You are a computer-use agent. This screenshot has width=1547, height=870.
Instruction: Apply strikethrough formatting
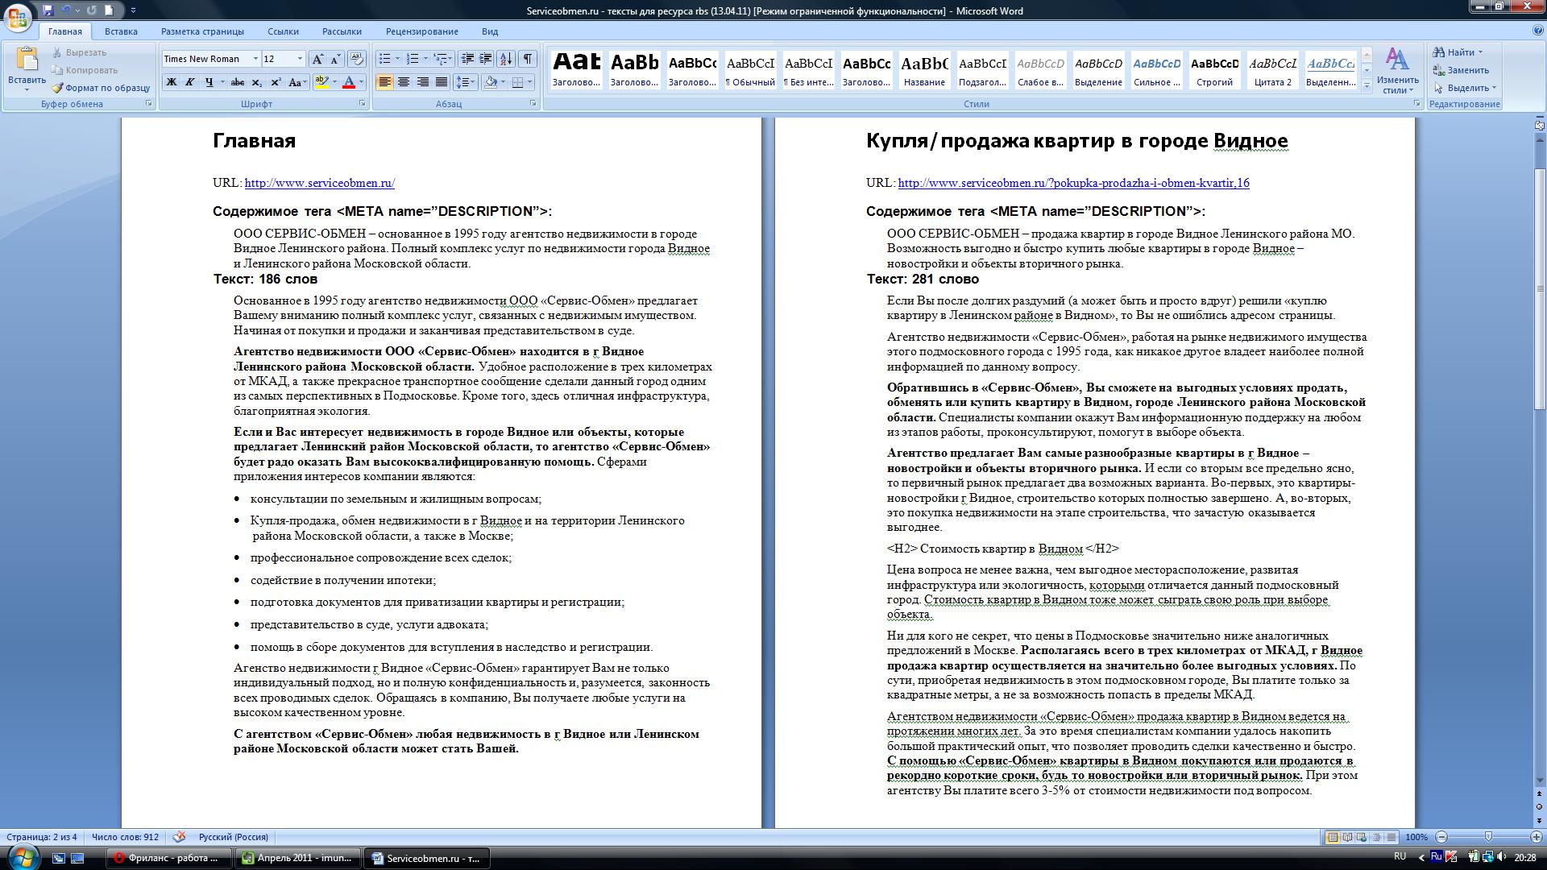(238, 82)
